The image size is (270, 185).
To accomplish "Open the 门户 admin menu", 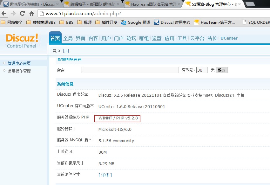I will [119, 38].
